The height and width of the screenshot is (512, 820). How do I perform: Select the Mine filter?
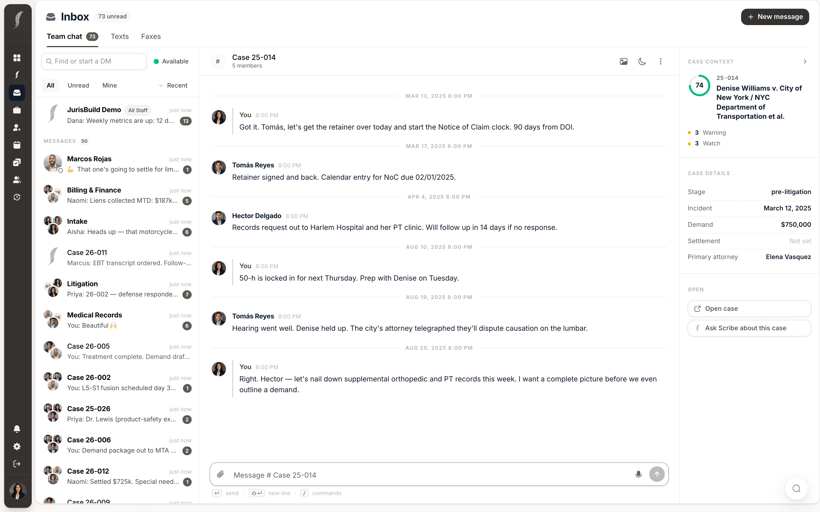pos(109,85)
